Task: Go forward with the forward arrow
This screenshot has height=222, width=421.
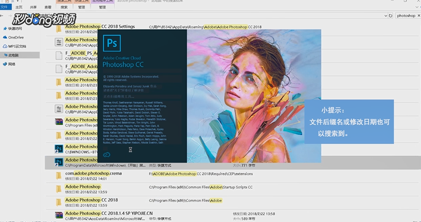Action: pos(10,15)
